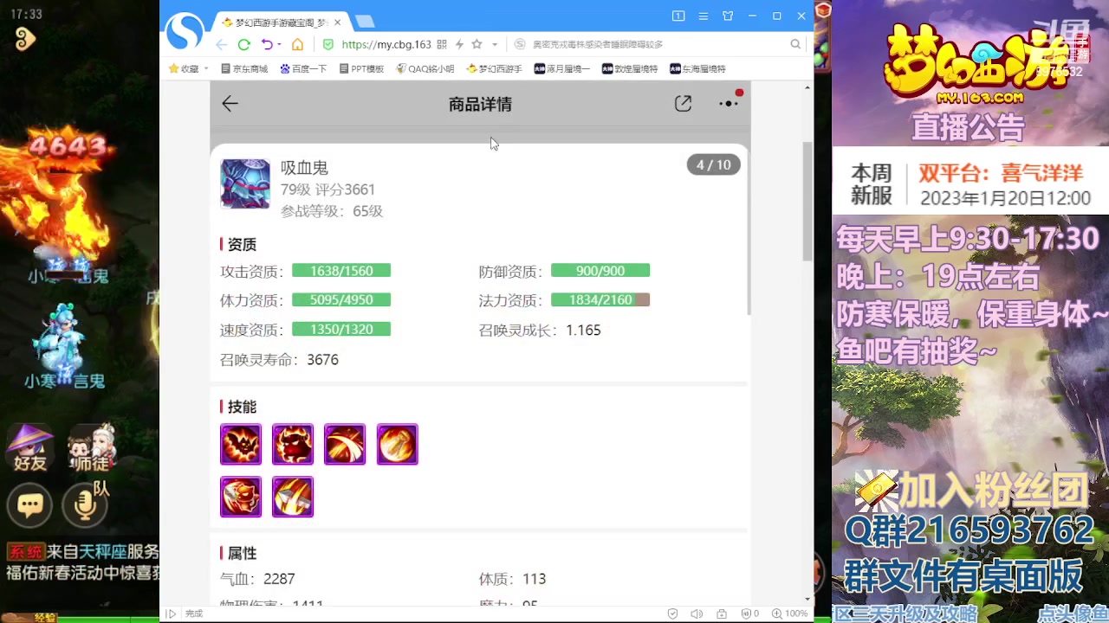The image size is (1109, 623).
Task: Toggle the page sound speaker icon
Action: 697,613
